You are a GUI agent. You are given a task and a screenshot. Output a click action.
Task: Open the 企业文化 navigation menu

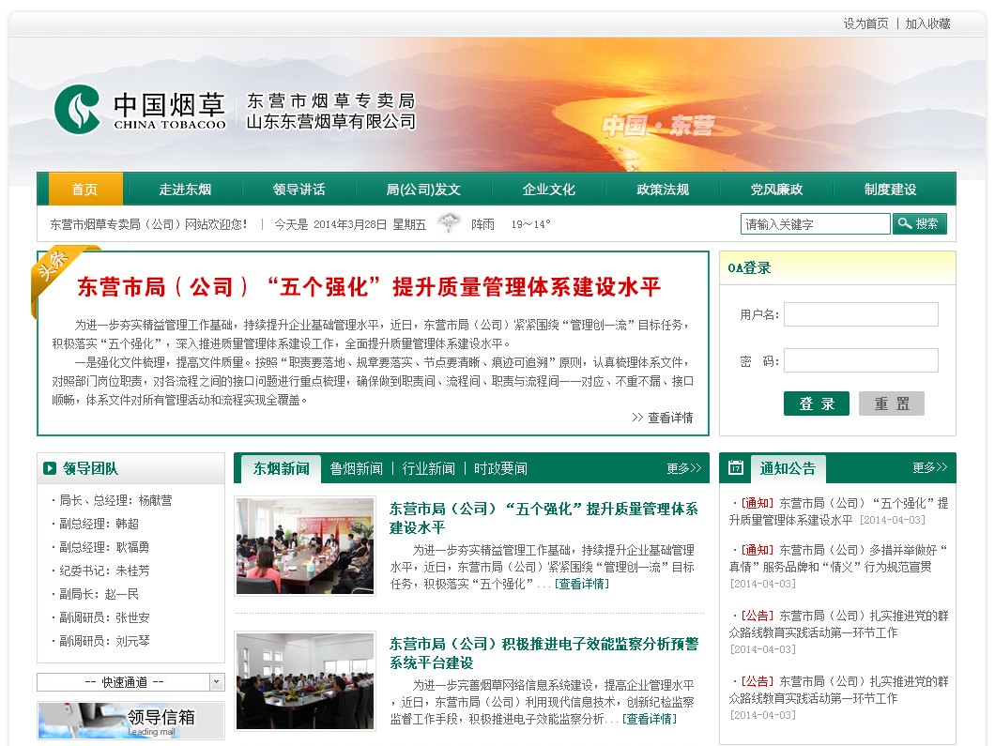tap(548, 189)
